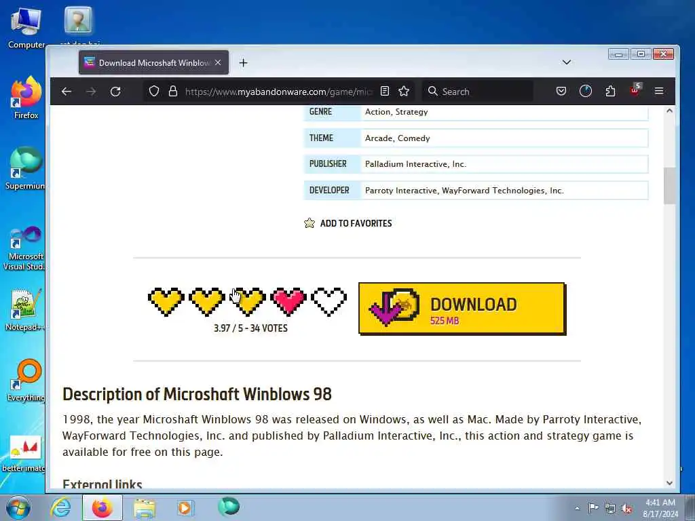Viewport: 695px width, 521px height.
Task: Click the circular clock extension icon
Action: (586, 92)
